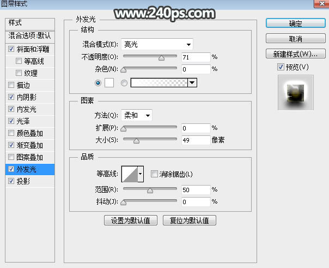This screenshot has width=329, height=268.
Task: Click the 扩展 spread slider handle
Action: (x=123, y=129)
